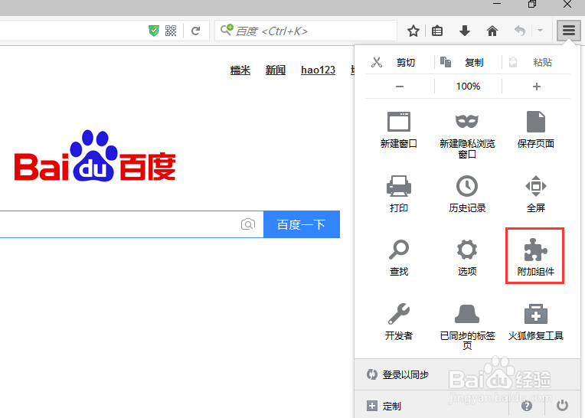Click the bookmark star icon
The image size is (585, 418).
[x=413, y=31]
